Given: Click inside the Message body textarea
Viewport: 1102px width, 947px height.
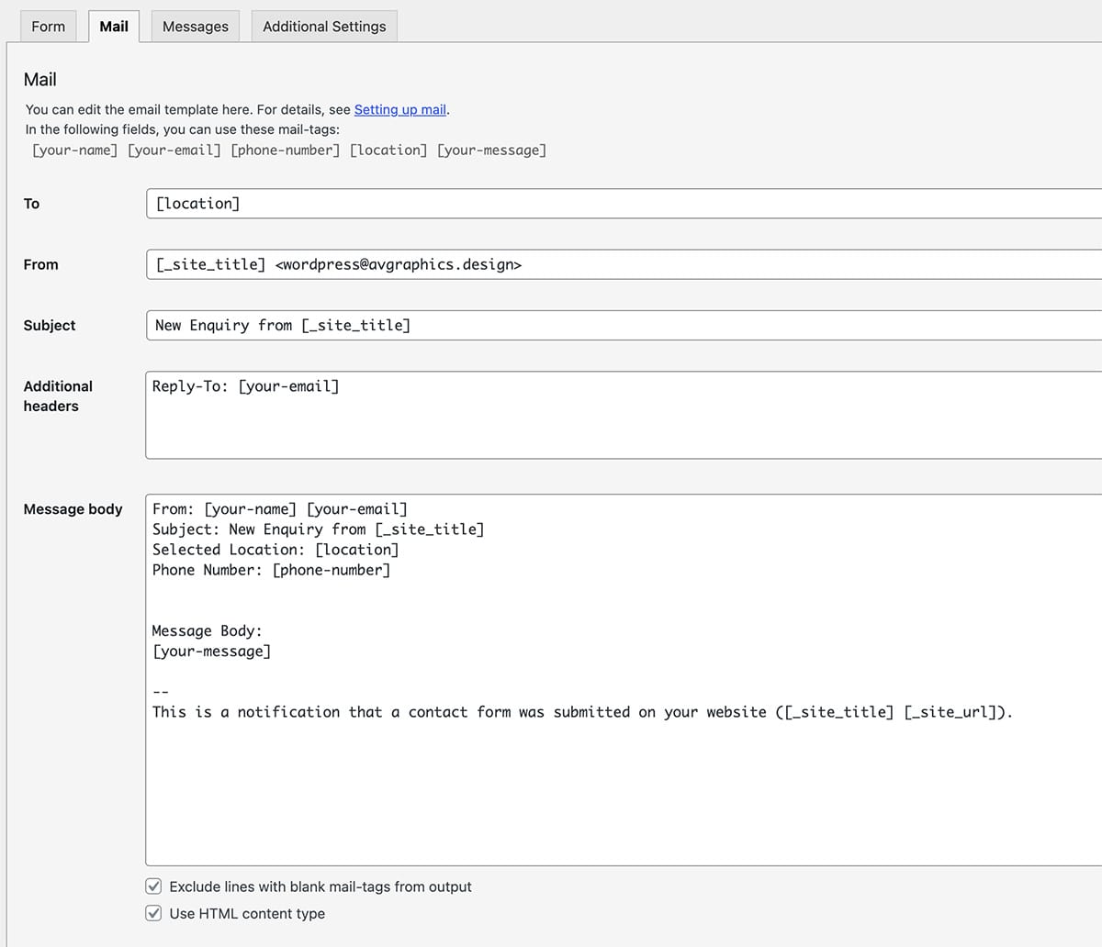Looking at the screenshot, I should tap(623, 789).
